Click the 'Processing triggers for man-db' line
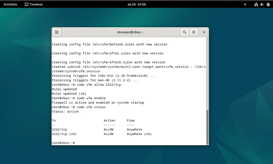The height and width of the screenshot is (164, 273). coord(95,80)
